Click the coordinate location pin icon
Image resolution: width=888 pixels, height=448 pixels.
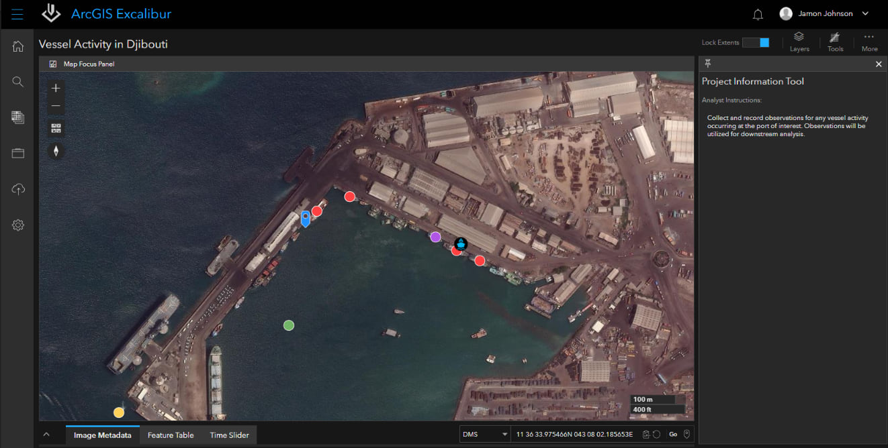point(686,435)
